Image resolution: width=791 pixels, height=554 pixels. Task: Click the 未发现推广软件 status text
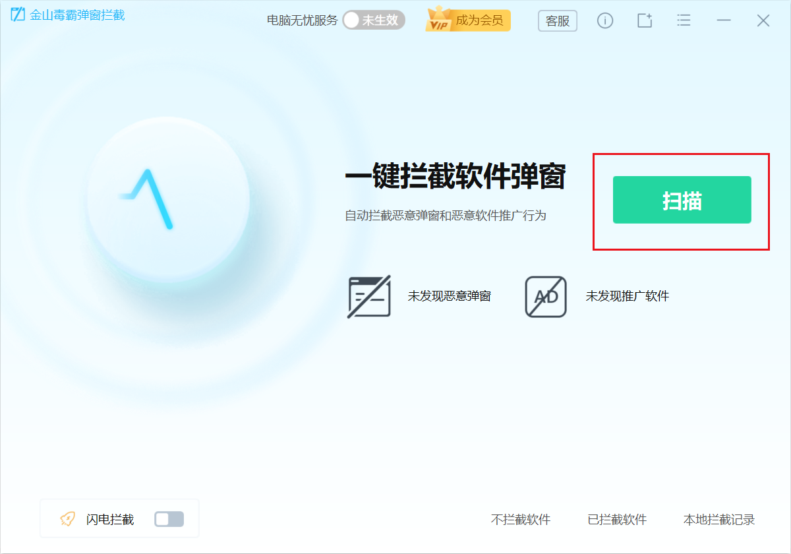(628, 296)
